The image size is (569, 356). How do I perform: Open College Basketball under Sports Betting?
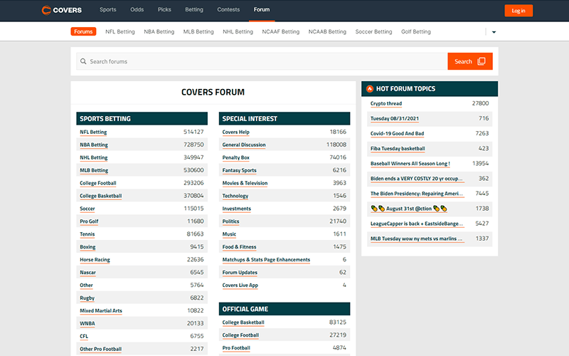[x=101, y=196]
